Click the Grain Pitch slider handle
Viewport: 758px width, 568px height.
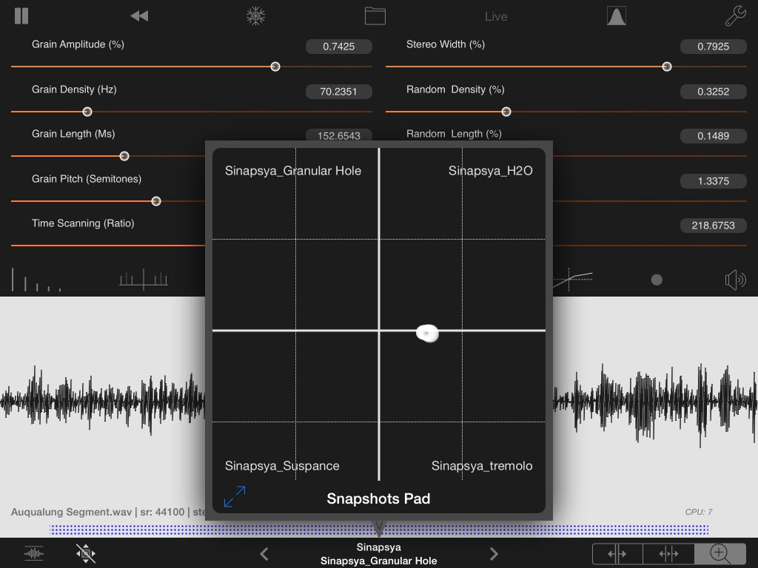(x=155, y=201)
